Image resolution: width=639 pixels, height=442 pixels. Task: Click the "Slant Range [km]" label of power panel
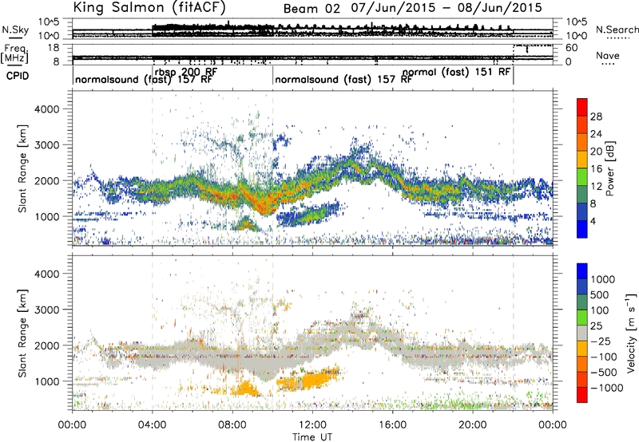pos(22,168)
